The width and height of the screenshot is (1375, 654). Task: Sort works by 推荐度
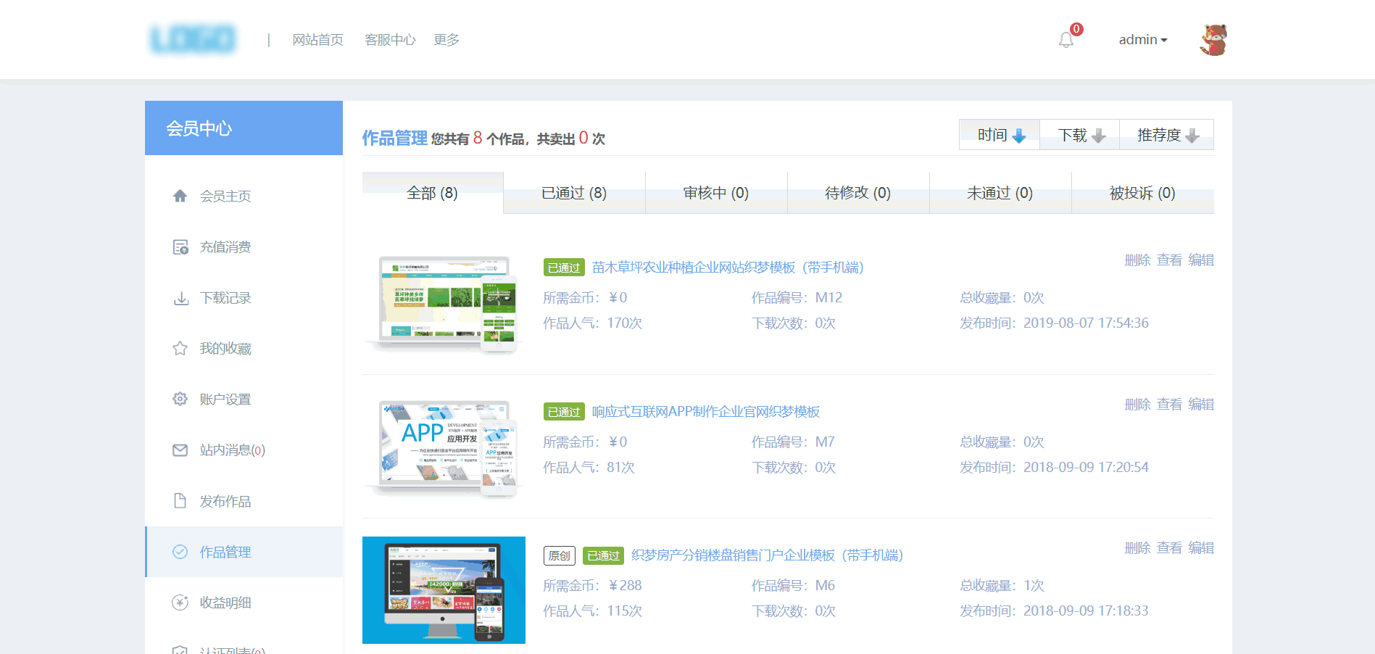tap(1167, 135)
